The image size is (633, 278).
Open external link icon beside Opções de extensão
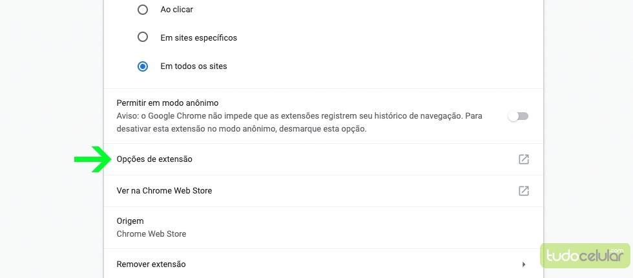point(524,159)
